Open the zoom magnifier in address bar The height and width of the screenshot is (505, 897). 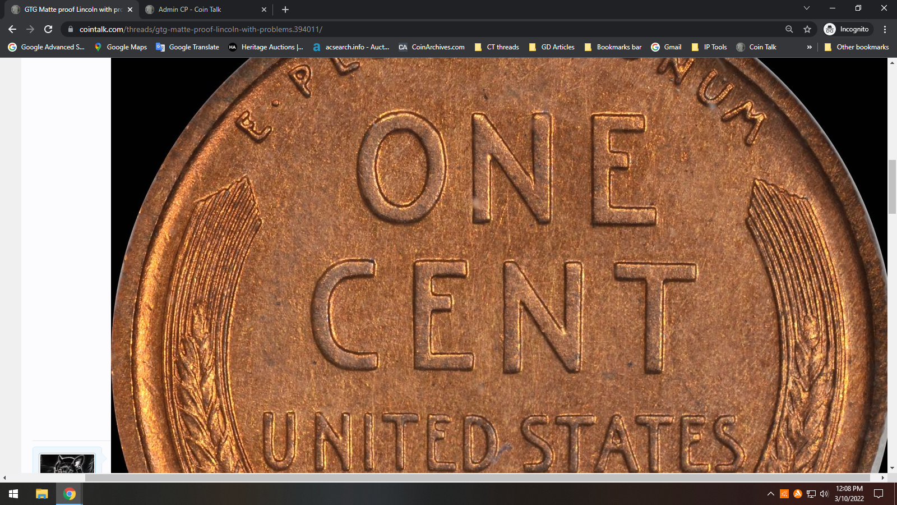[x=789, y=29]
